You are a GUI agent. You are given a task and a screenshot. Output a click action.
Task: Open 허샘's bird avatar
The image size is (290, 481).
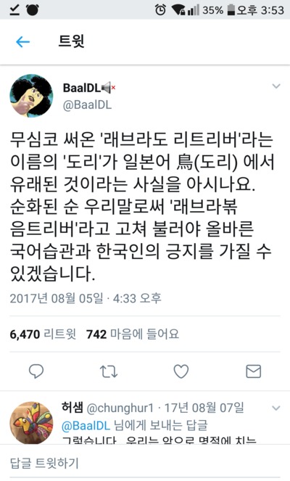pyautogui.click(x=32, y=423)
